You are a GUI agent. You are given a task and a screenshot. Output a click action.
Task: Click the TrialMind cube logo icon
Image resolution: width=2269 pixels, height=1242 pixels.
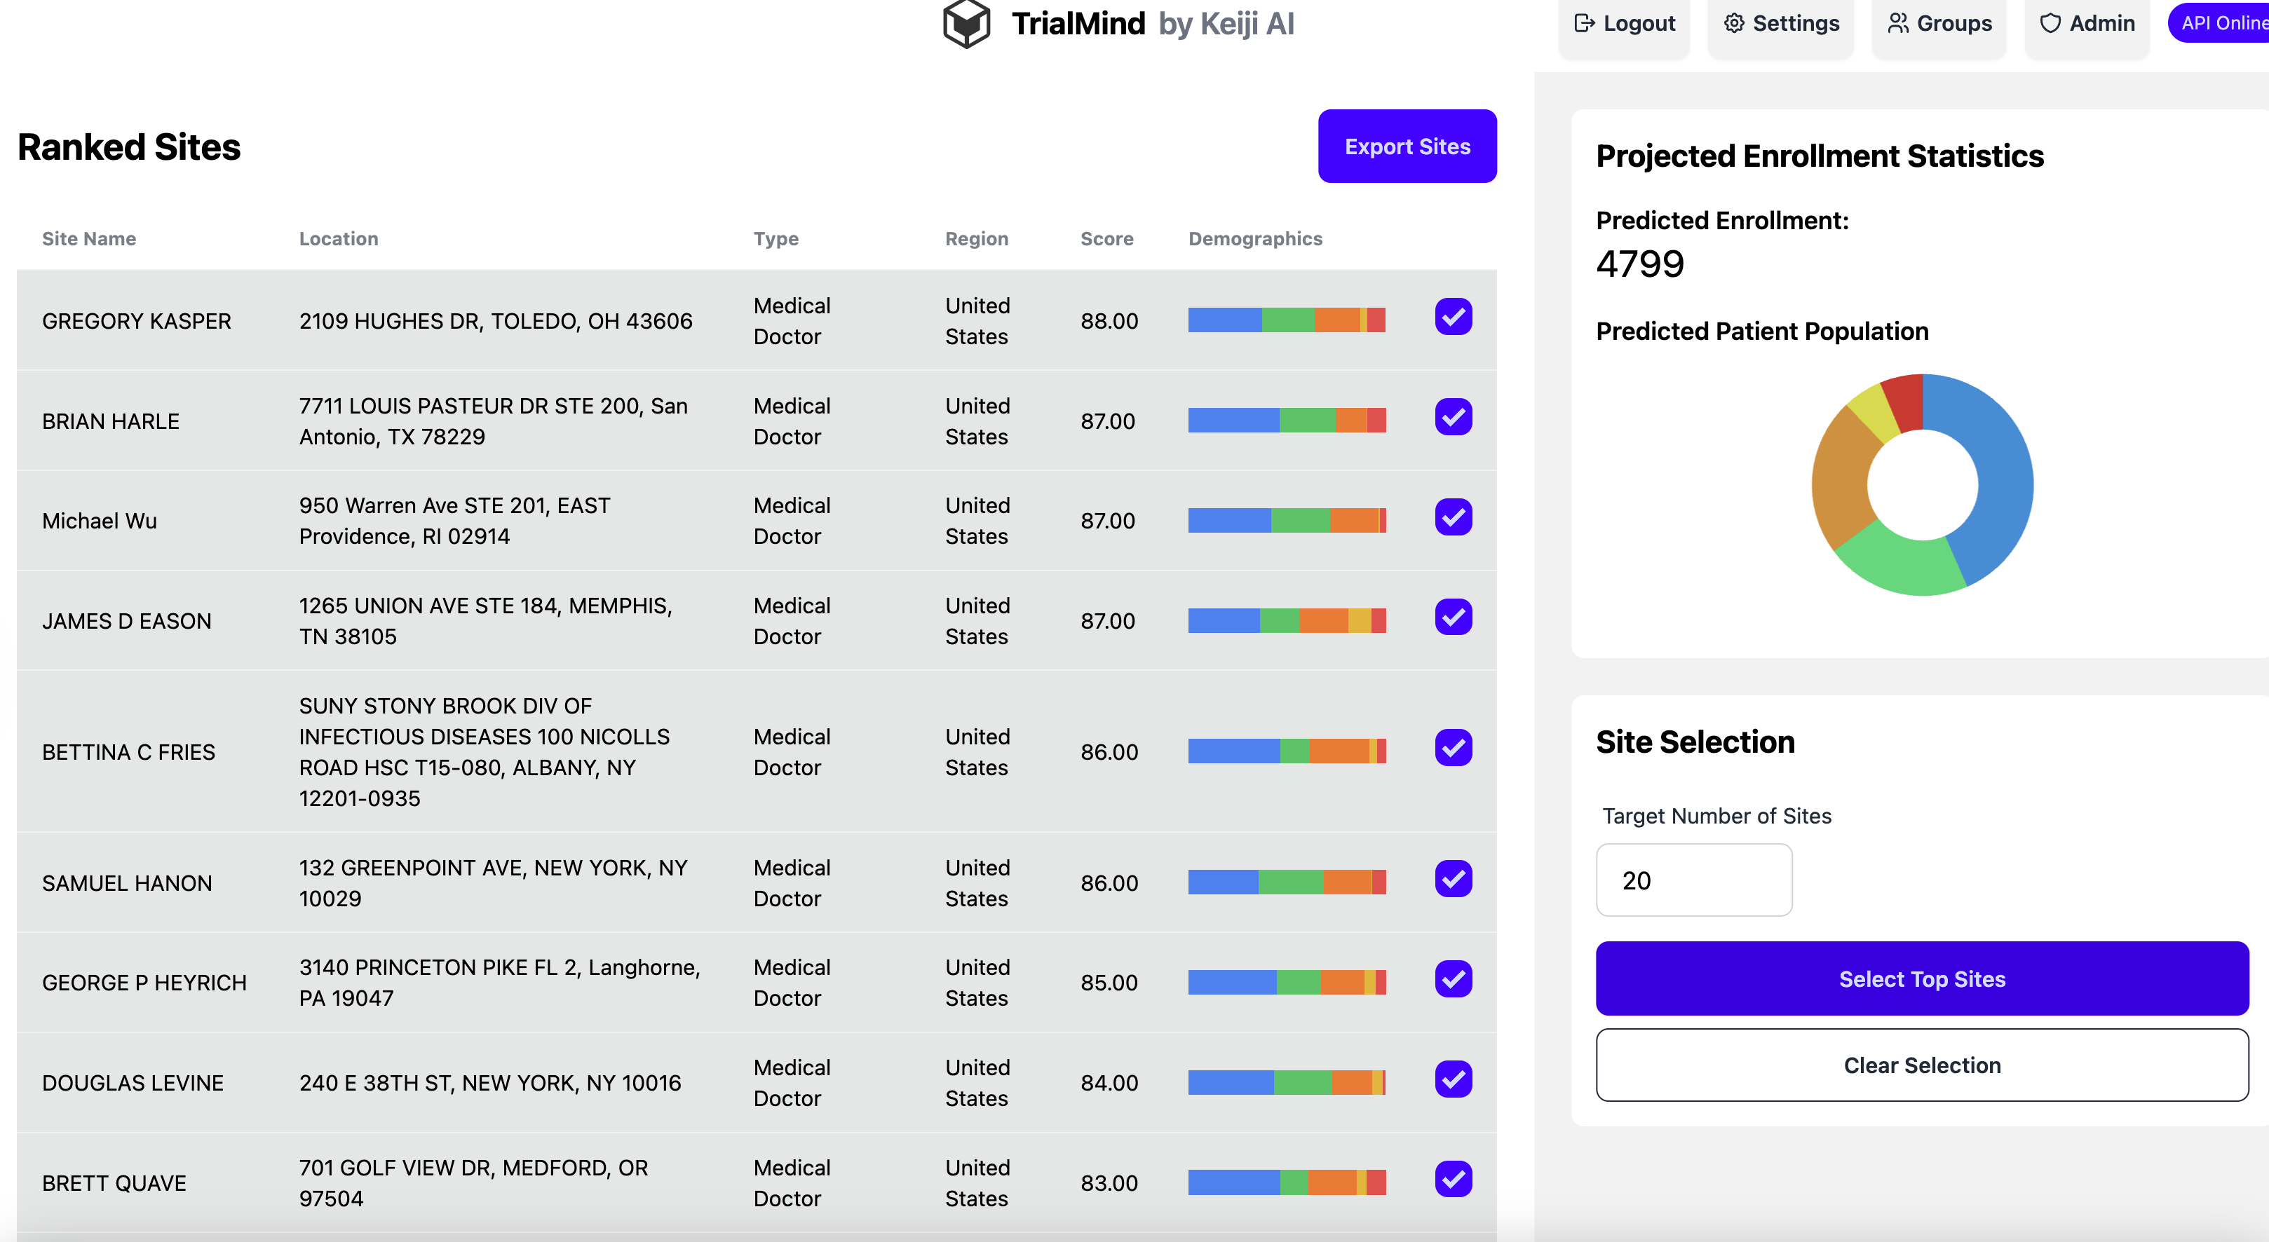(x=966, y=24)
